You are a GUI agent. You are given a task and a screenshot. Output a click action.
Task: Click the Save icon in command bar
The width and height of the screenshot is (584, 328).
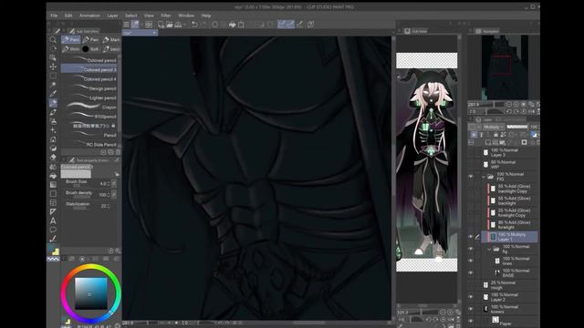pos(179,25)
